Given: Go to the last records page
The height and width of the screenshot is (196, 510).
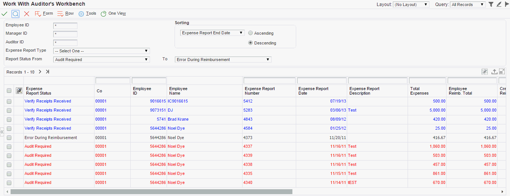Looking at the screenshot, I should tap(48, 72).
